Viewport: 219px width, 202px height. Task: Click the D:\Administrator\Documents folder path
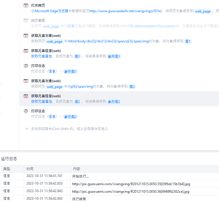pyautogui.click(x=153, y=26)
